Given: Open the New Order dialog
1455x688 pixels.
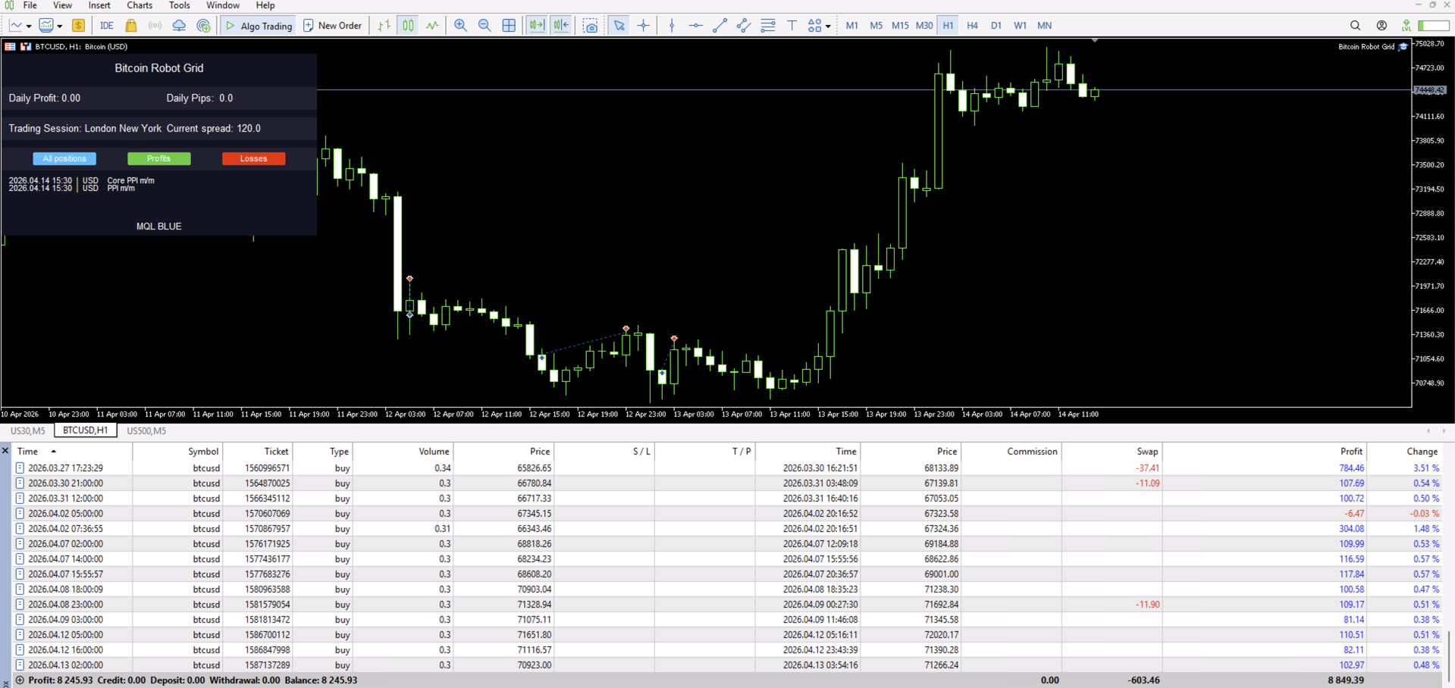Looking at the screenshot, I should [332, 25].
